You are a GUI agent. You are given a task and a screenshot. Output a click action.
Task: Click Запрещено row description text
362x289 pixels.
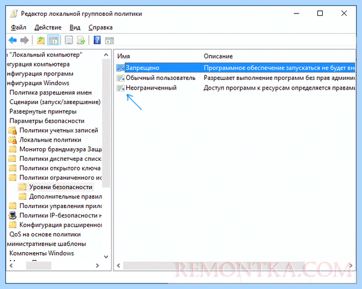279,68
